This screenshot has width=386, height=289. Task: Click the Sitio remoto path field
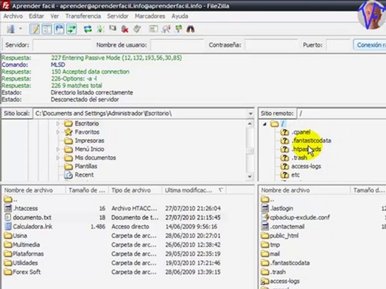342,114
